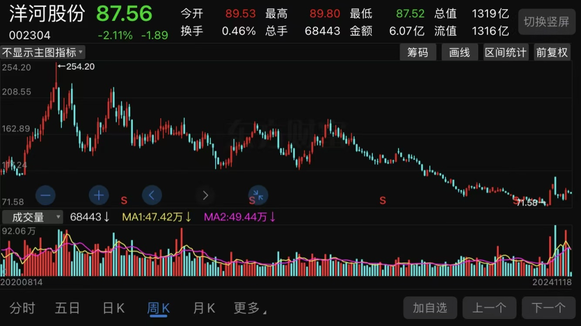Switch to the 分时 tab
This screenshot has width=581, height=326.
[22, 308]
